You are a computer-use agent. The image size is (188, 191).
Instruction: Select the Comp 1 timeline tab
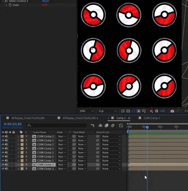(121, 118)
